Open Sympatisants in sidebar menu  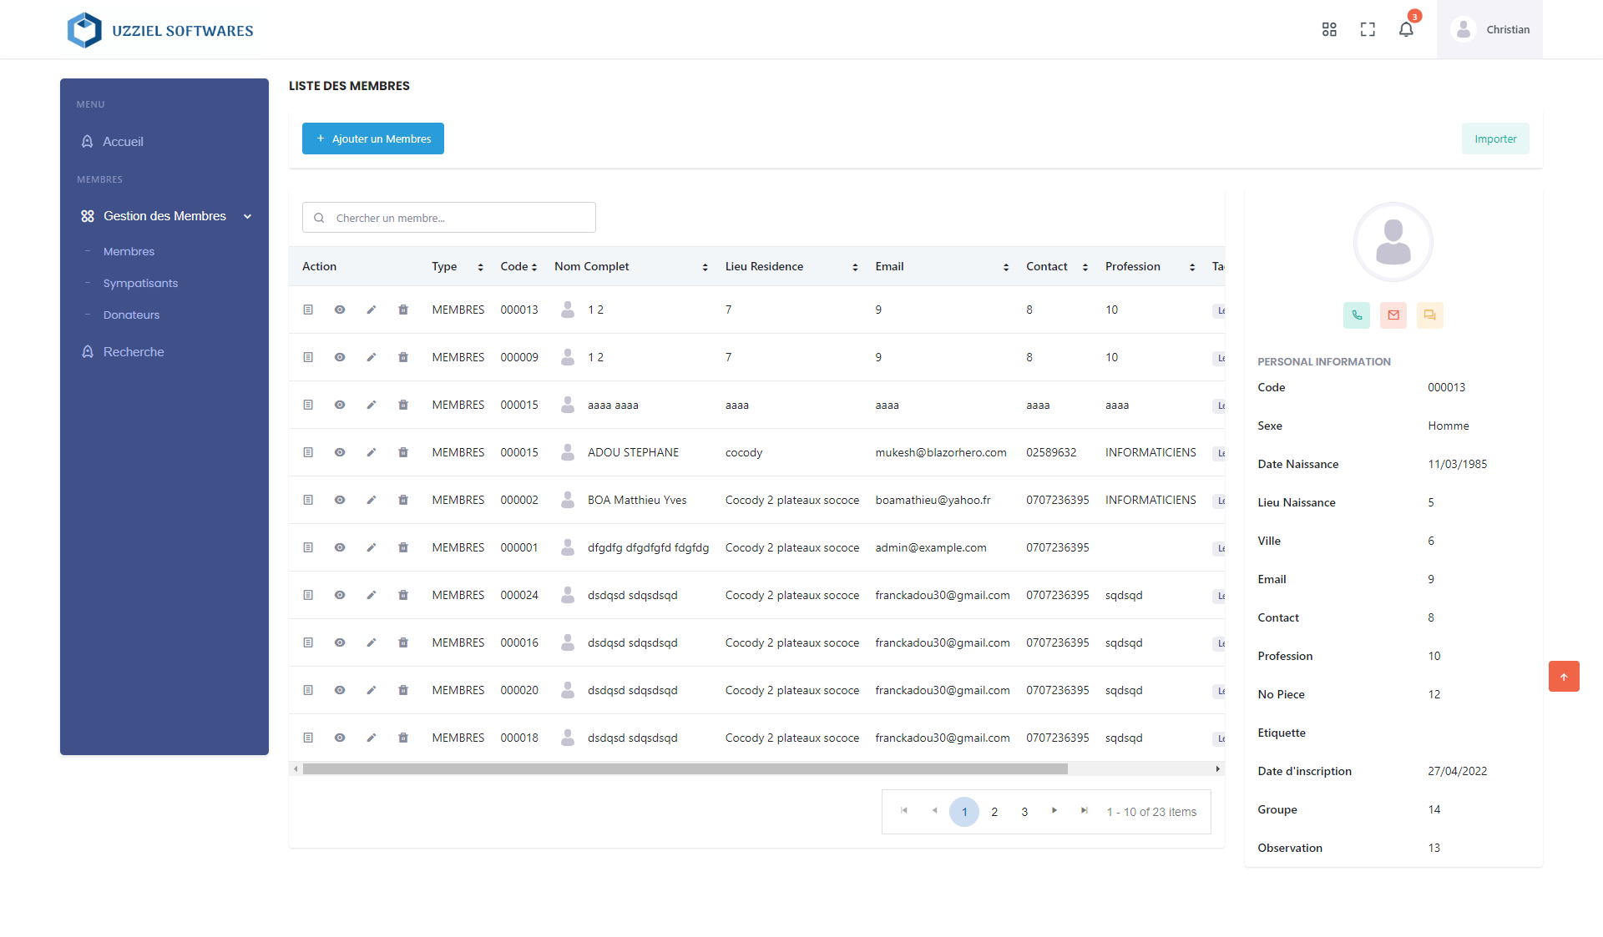[x=140, y=284]
